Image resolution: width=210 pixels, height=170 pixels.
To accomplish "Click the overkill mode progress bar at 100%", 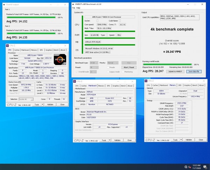I will click(167, 64).
